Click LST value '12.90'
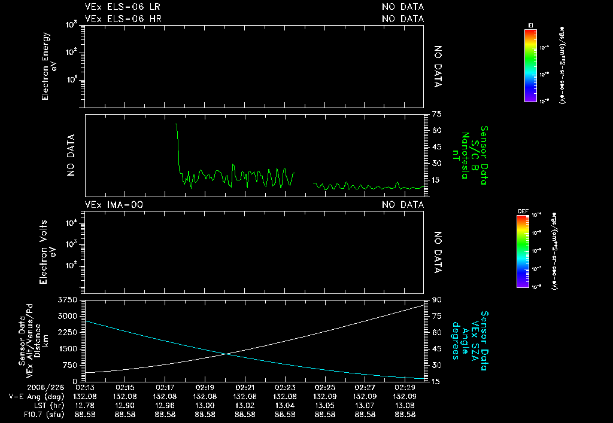 click(x=125, y=406)
